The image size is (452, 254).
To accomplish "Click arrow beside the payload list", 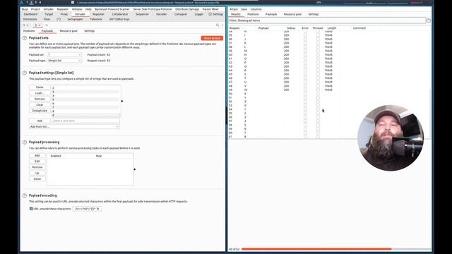I will pos(122,101).
